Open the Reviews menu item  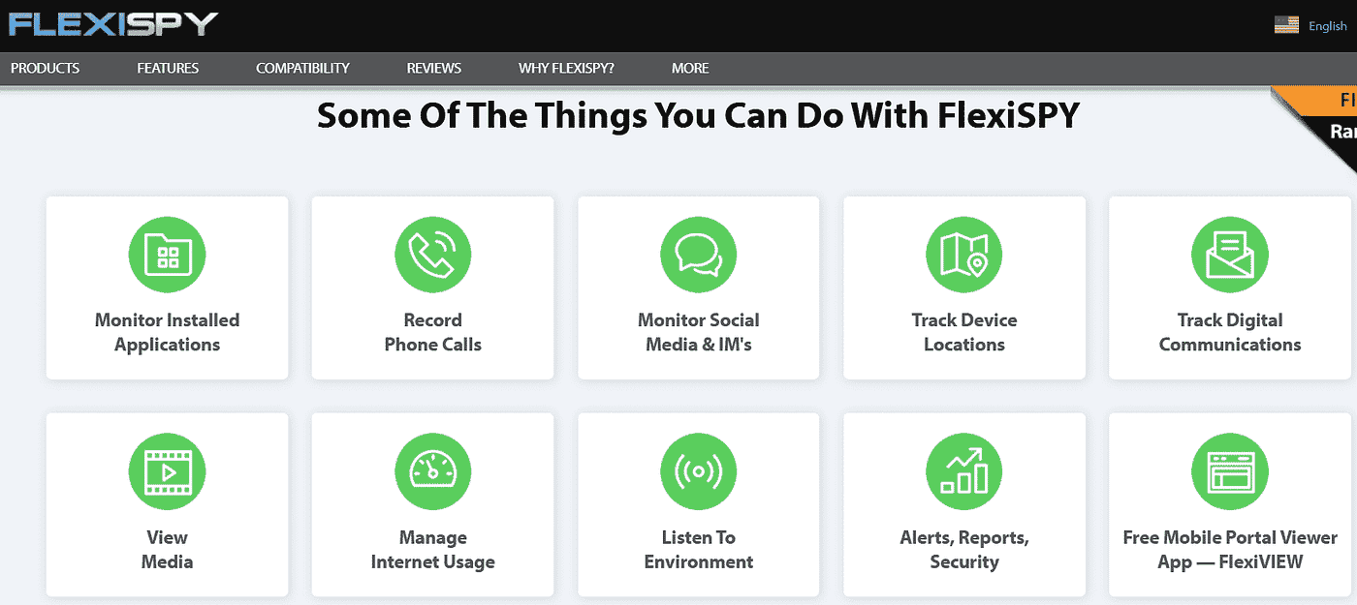434,68
